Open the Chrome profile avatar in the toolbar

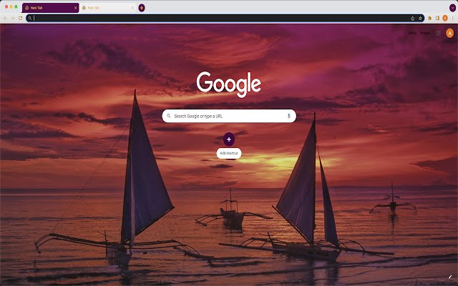point(445,18)
